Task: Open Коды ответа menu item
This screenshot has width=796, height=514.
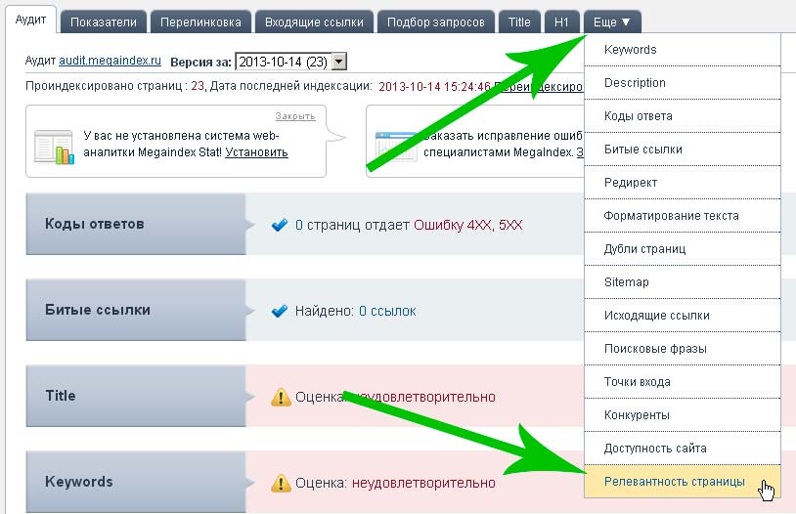Action: 683,115
